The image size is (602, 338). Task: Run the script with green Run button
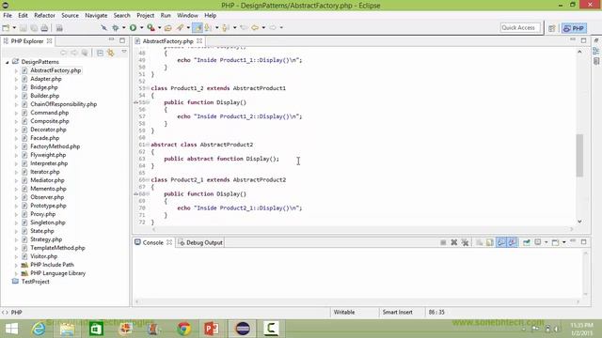click(x=134, y=27)
